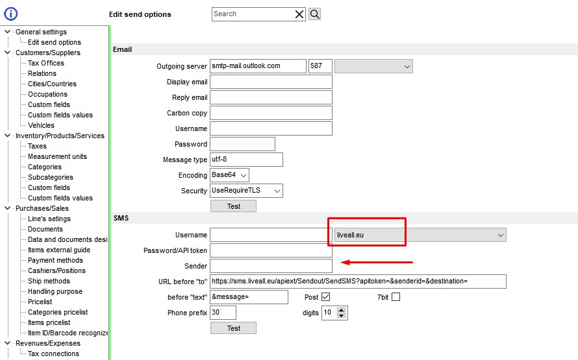Viewport: 578px width, 360px height.
Task: Click the port field showing 587
Action: pyautogui.click(x=320, y=66)
